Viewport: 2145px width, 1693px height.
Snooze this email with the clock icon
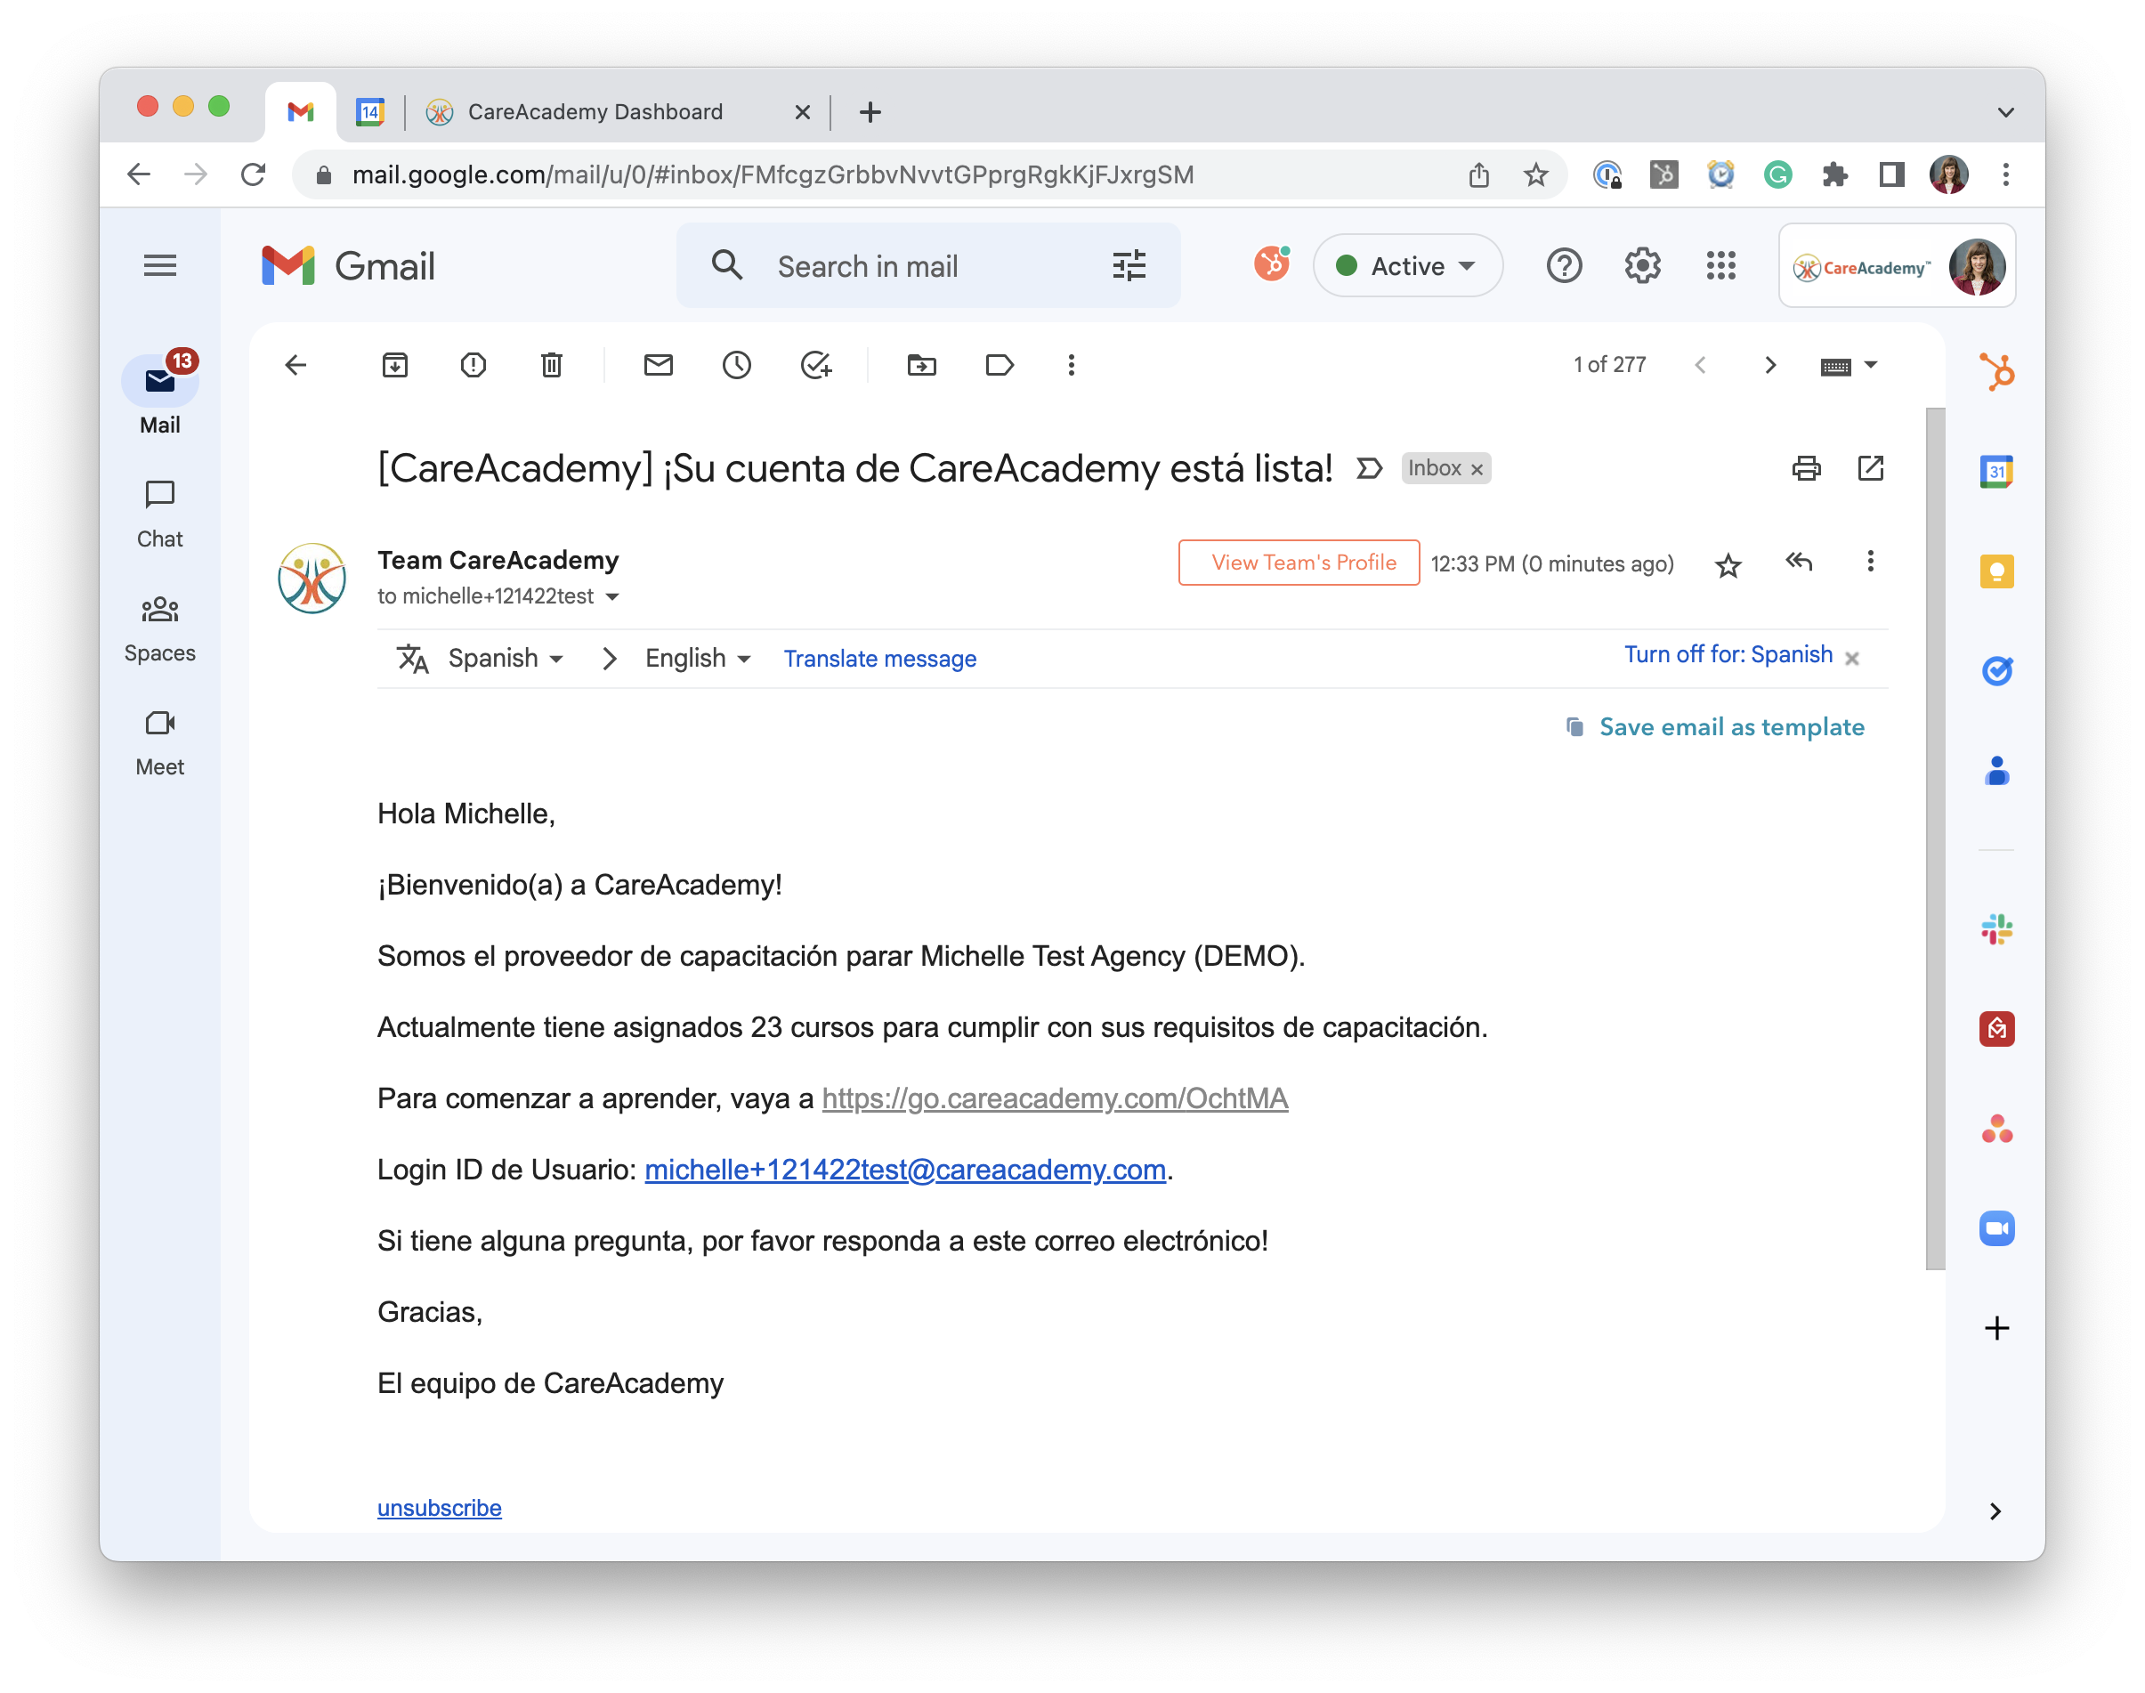coord(736,365)
